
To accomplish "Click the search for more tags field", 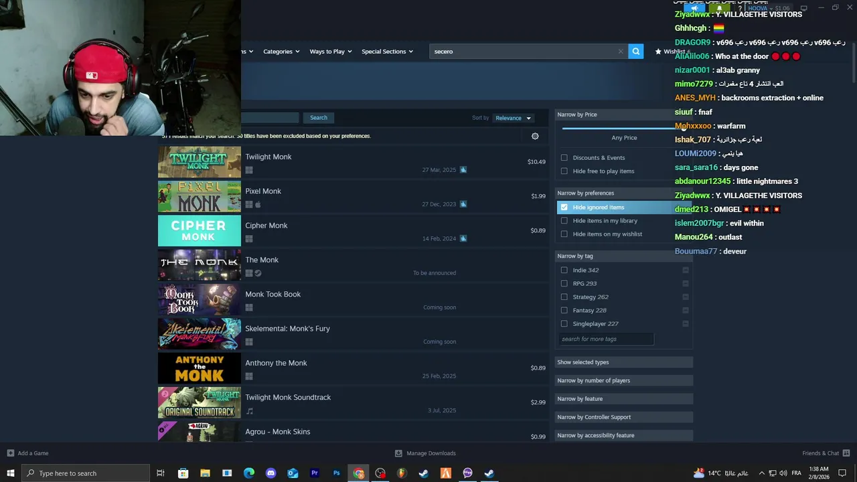I will [606, 339].
